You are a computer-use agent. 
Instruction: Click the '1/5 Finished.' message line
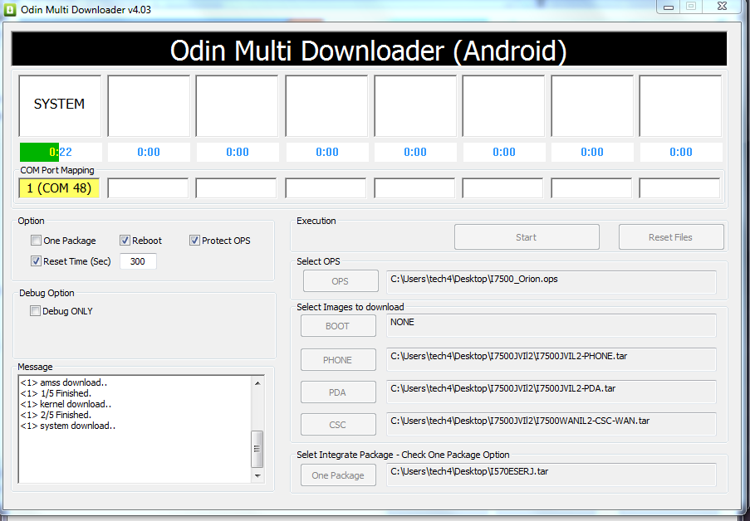coord(56,393)
